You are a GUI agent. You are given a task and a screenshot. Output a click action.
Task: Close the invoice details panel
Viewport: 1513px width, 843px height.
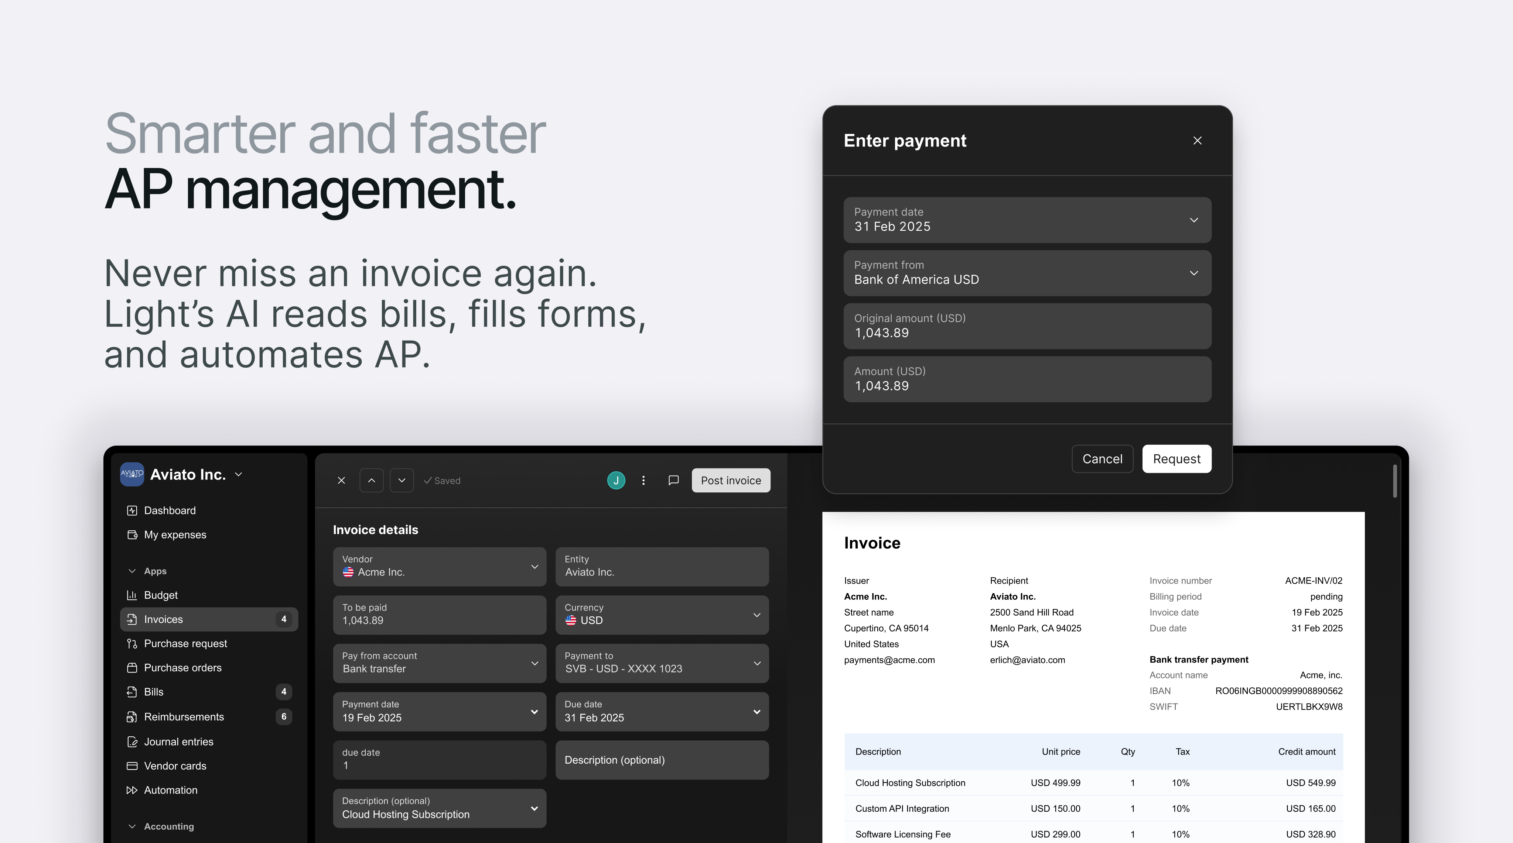(341, 480)
